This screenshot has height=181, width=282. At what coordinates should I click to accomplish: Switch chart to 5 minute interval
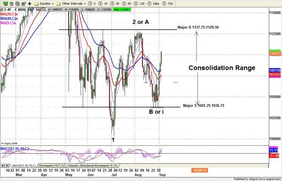click(92, 4)
